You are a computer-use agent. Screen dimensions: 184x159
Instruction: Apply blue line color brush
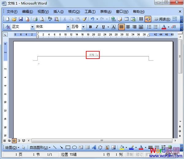132,147
